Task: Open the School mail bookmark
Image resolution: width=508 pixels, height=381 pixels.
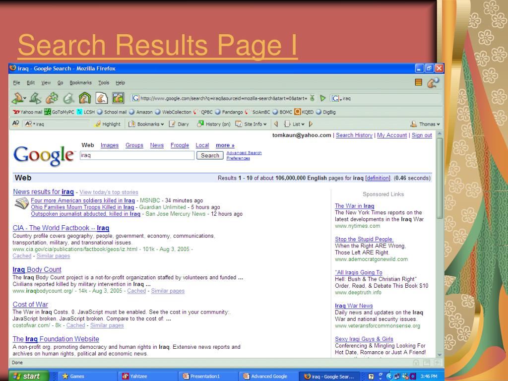Action: (112, 112)
